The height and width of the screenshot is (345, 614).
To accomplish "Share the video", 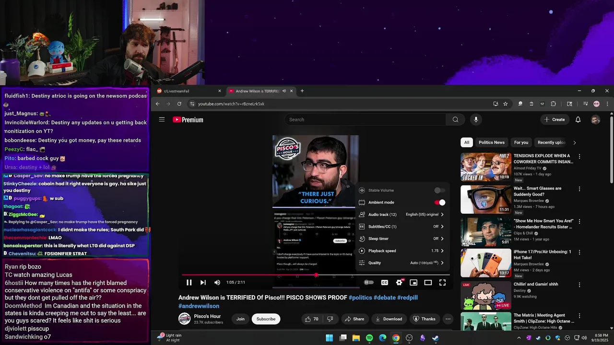I will point(354,319).
